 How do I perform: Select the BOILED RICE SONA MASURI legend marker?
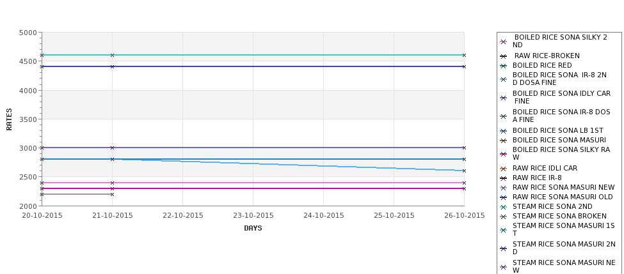pos(504,141)
